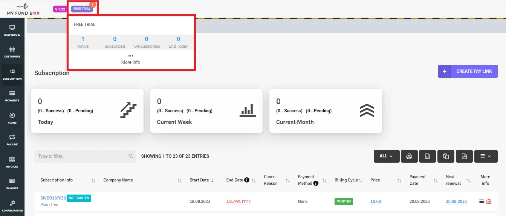Image resolution: width=506 pixels, height=216 pixels.
Task: Sort by Next renewal column
Action: coord(469,181)
